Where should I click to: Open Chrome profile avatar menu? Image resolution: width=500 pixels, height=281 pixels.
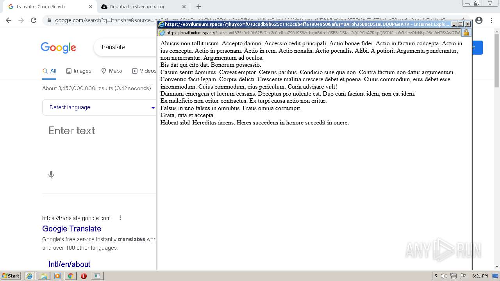tap(479, 20)
